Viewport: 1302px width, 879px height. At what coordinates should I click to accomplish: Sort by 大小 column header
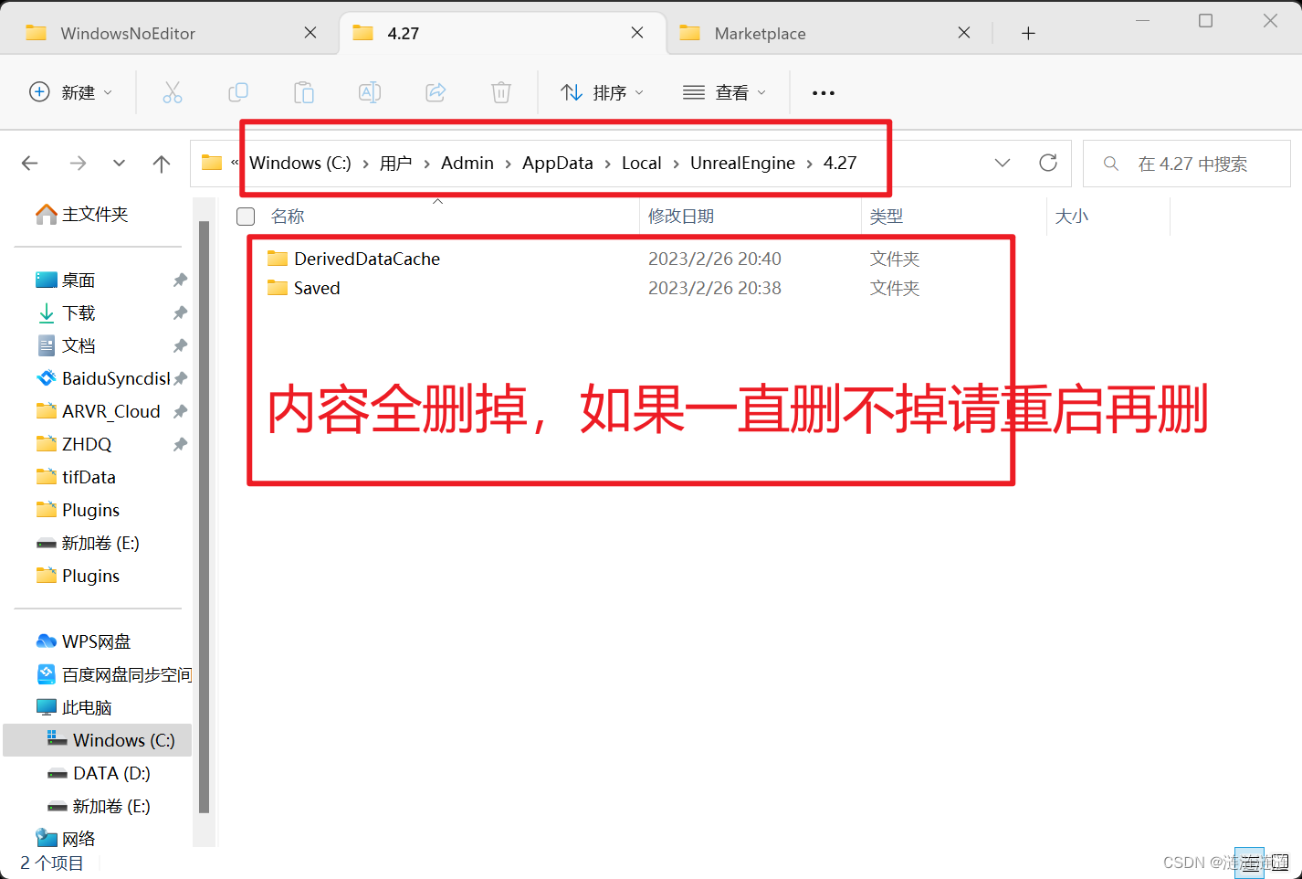(x=1072, y=217)
